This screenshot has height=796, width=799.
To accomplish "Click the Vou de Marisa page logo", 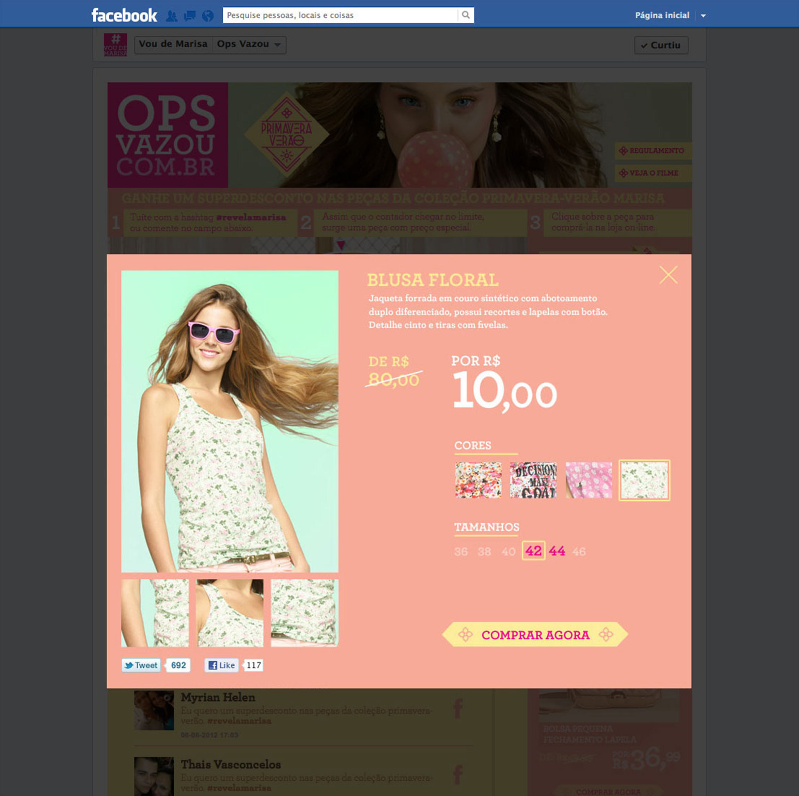I will [116, 45].
